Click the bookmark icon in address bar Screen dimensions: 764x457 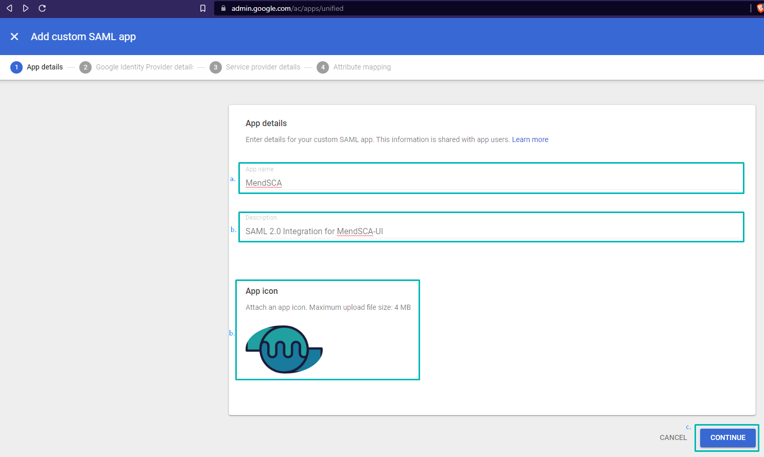[203, 8]
